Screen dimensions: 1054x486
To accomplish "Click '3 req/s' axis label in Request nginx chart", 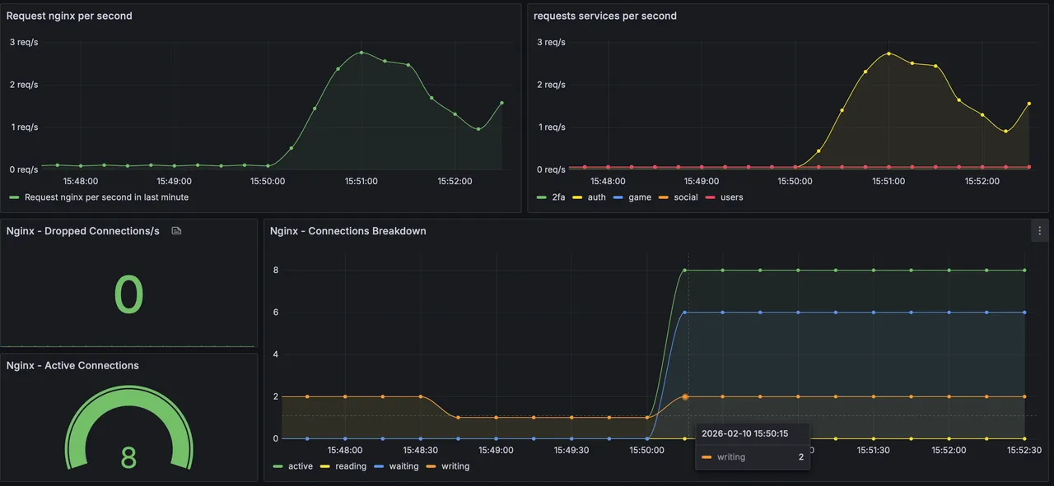I will pyautogui.click(x=24, y=42).
